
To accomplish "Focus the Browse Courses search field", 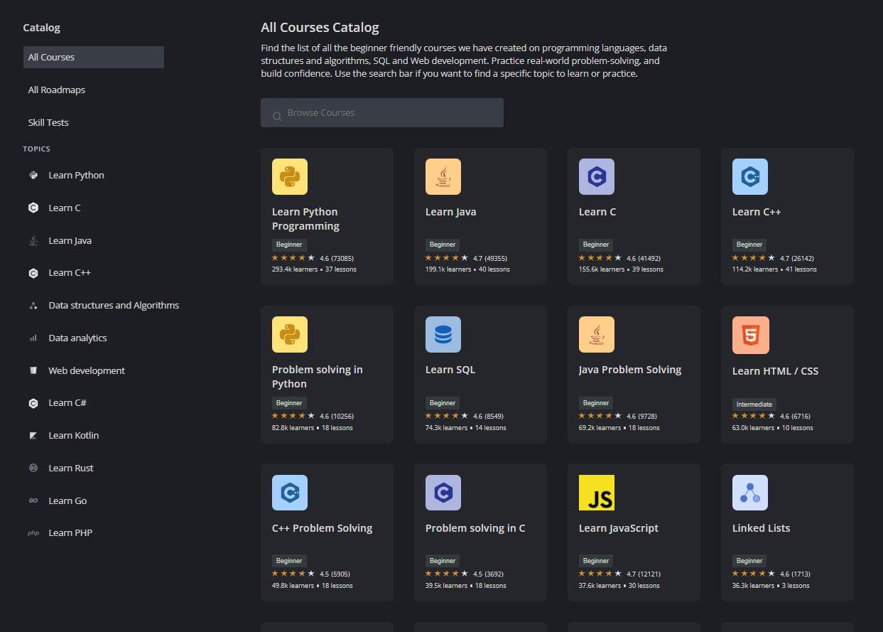I will coord(391,113).
